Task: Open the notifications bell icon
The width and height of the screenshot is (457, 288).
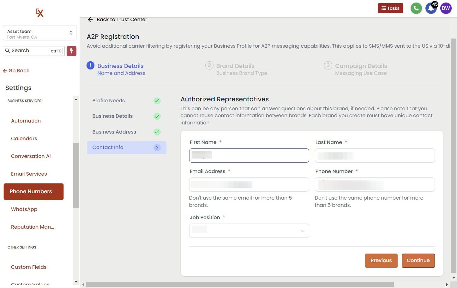Action: (x=430, y=9)
